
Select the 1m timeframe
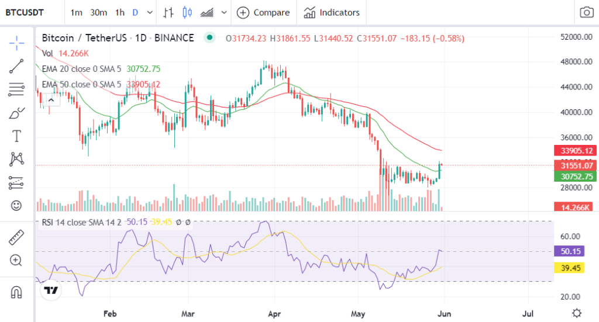point(77,13)
